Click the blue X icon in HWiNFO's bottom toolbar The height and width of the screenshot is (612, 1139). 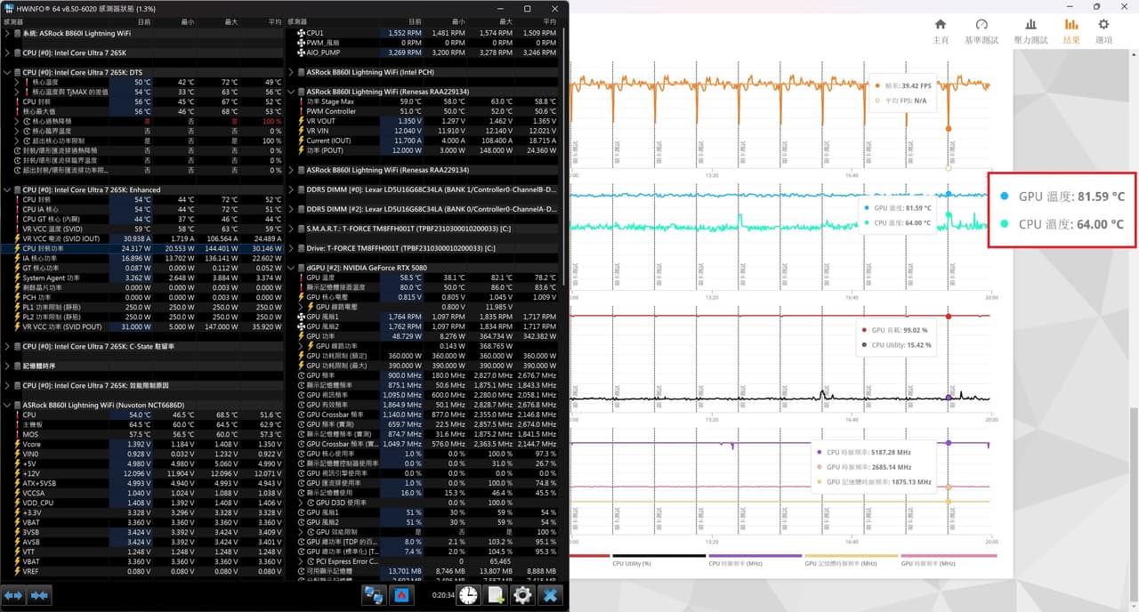click(551, 595)
